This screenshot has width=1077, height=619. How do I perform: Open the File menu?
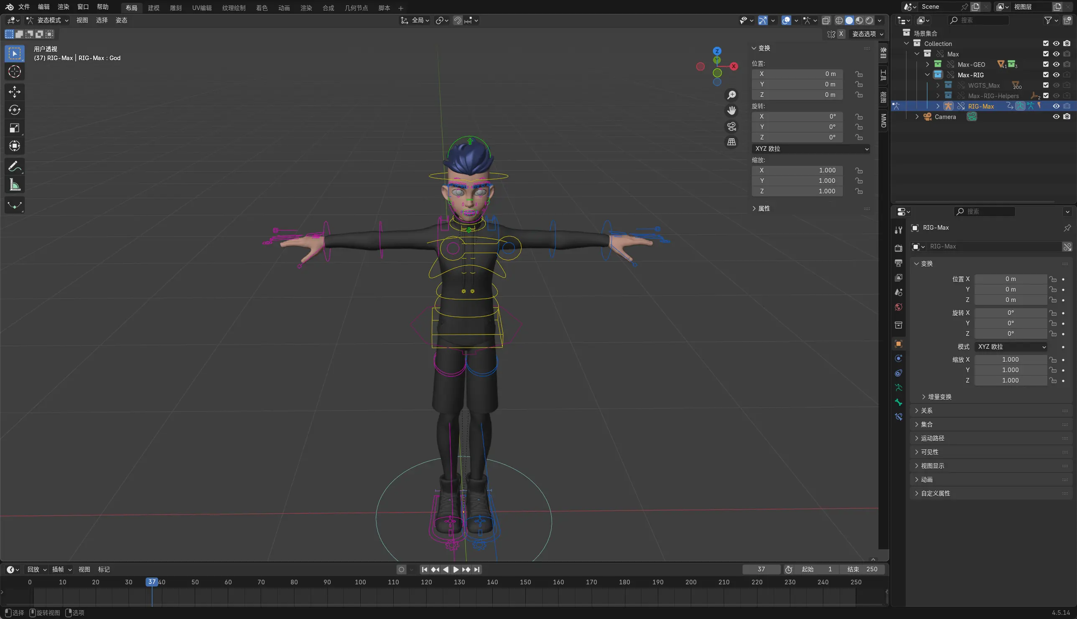click(x=24, y=7)
